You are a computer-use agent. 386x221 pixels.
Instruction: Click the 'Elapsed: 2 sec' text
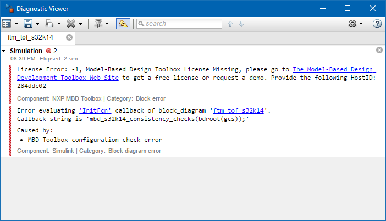[x=59, y=59]
